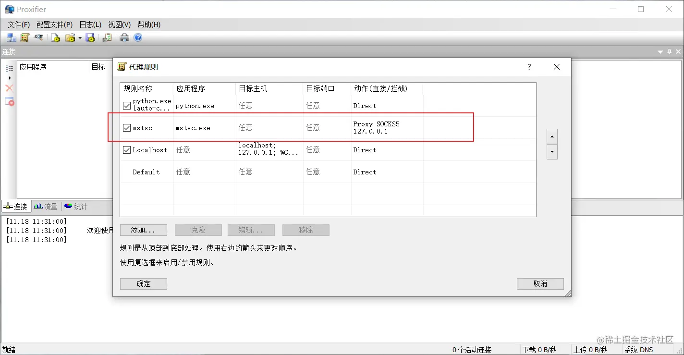The width and height of the screenshot is (684, 355).
Task: Open Proxy Servers toolbar icon
Action: (x=11, y=37)
